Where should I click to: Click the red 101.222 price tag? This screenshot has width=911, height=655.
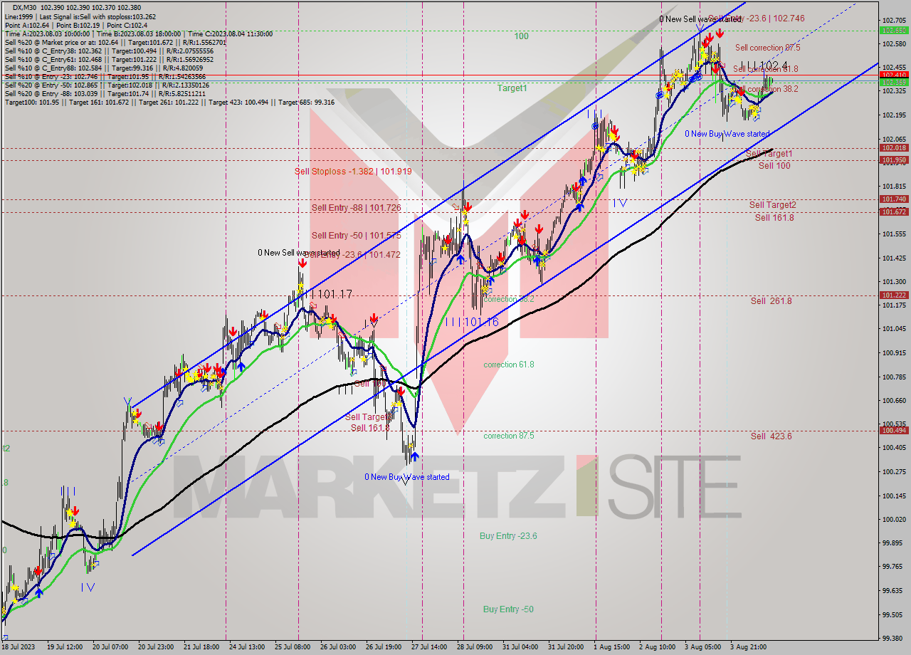coord(894,295)
